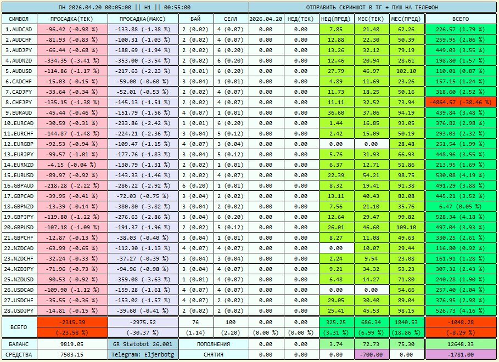Click the withdrawals -700.00 cell
The width and height of the screenshot is (499, 362).
pos(371,354)
